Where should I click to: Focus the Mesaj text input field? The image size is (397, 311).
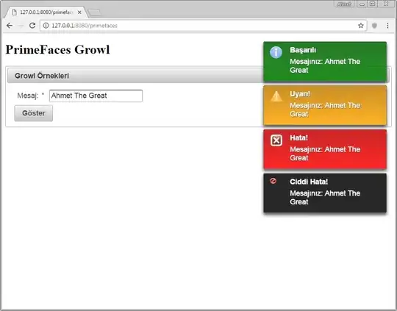click(x=96, y=96)
